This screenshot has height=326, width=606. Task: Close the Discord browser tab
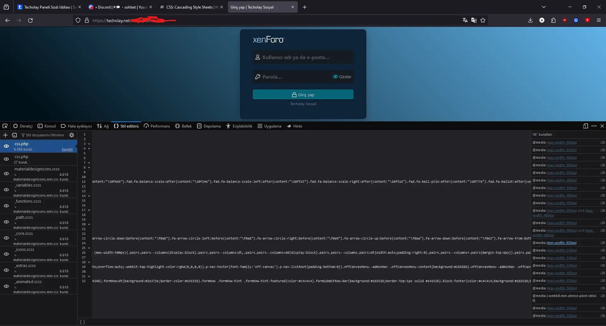click(151, 7)
